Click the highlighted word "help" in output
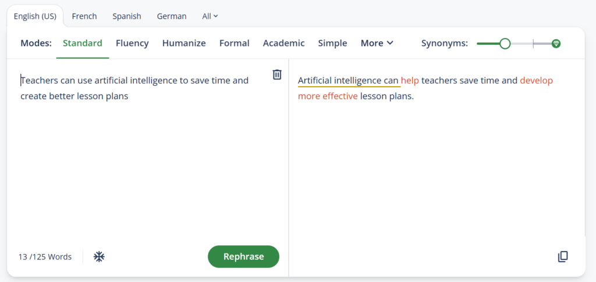This screenshot has height=282, width=596. click(x=410, y=80)
